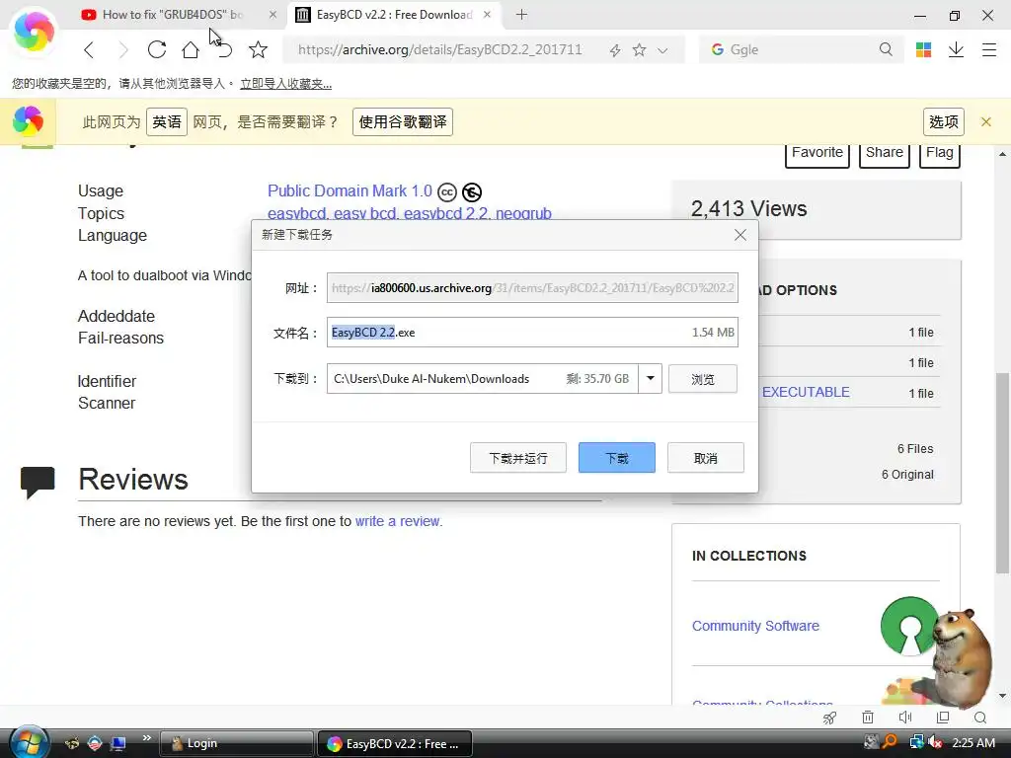This screenshot has width=1011, height=758.
Task: Click the lightning speed mode icon in address bar
Action: point(615,50)
